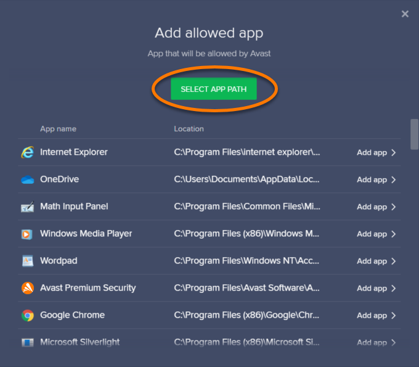Image resolution: width=419 pixels, height=367 pixels.
Task: Select the Microsoft Silverlight app name
Action: 79,342
